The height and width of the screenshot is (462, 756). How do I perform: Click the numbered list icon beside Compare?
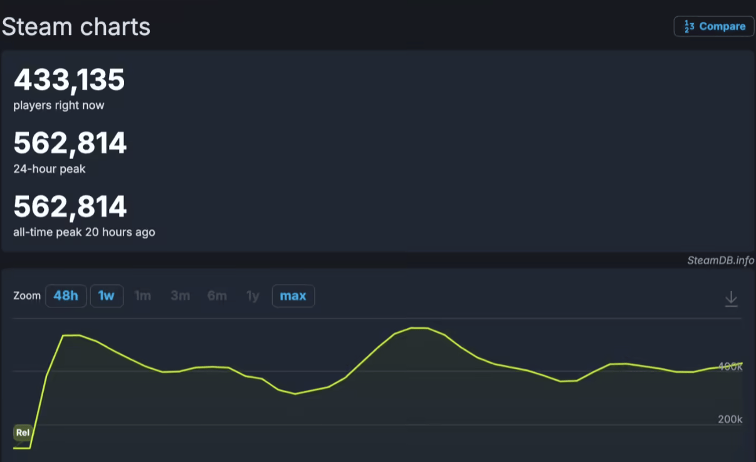click(x=689, y=26)
